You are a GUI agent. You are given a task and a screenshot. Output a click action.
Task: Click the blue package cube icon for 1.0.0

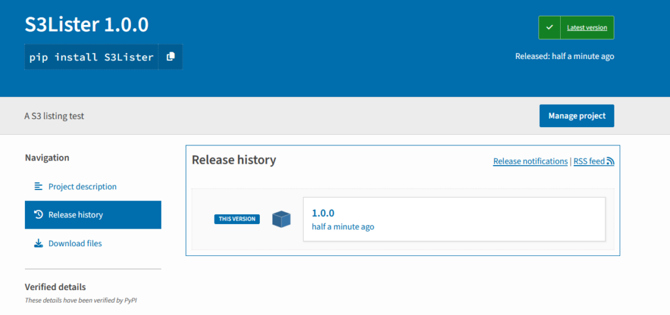point(281,219)
